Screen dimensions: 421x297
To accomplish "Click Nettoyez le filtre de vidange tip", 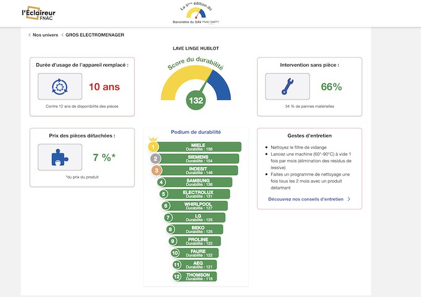I will click(298, 147).
